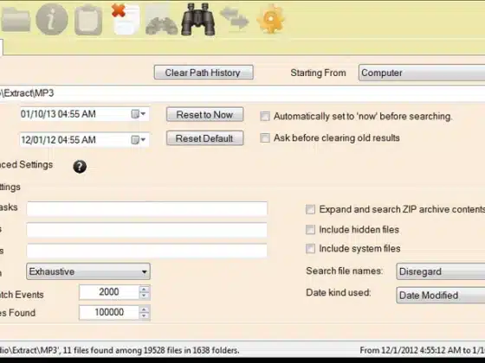Increase the 100000 value with up arrow
The image size is (485, 363).
click(x=144, y=309)
